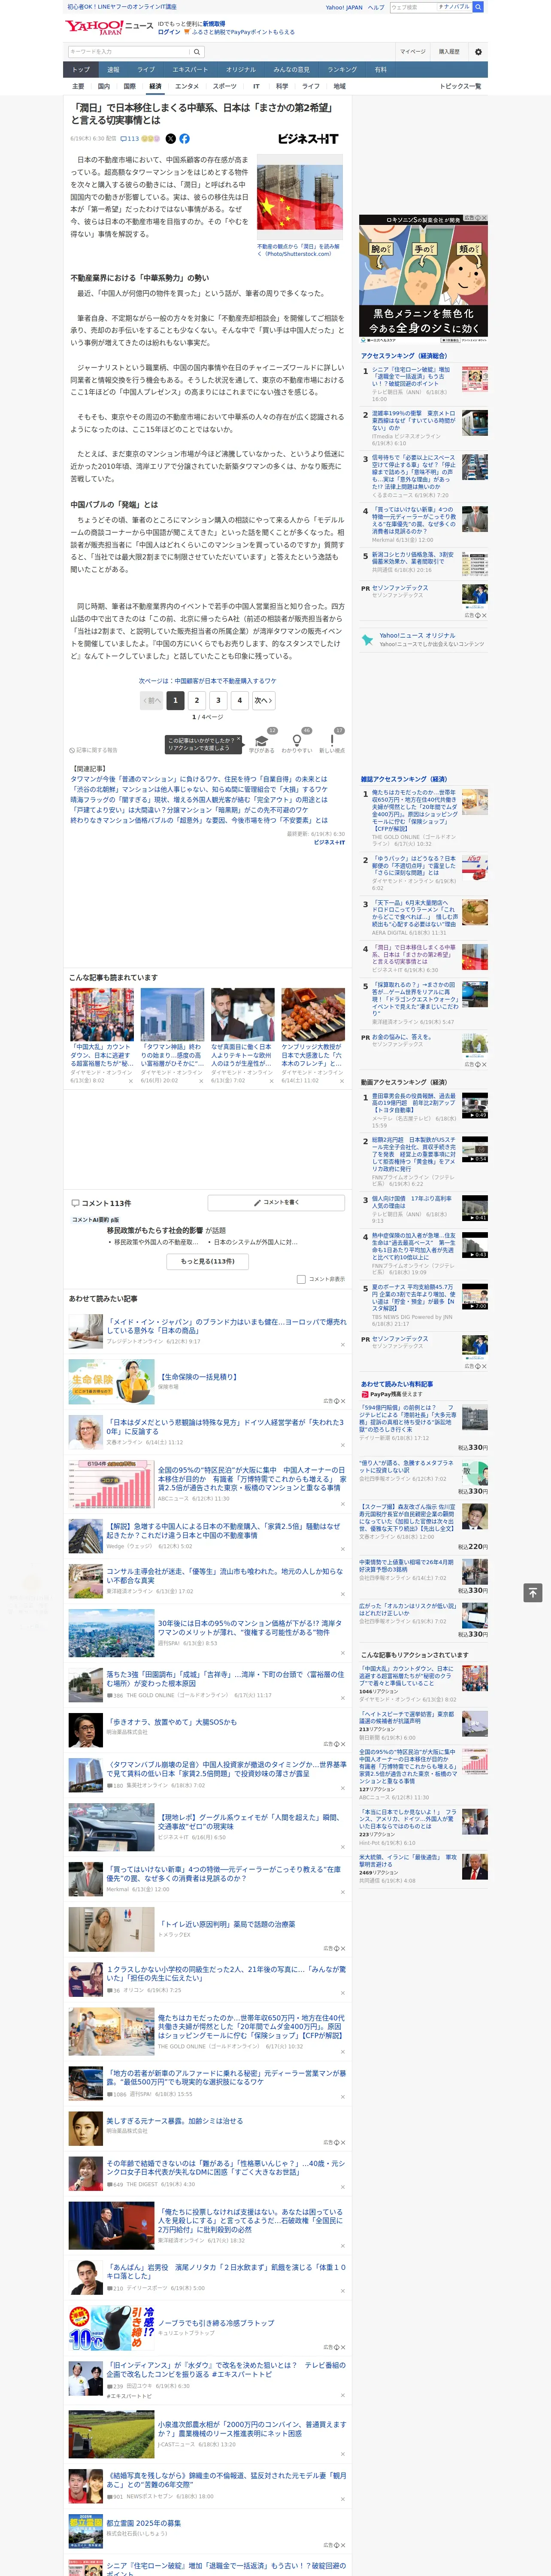
Task: Click the back-to-top arrow button
Action: 533,1593
